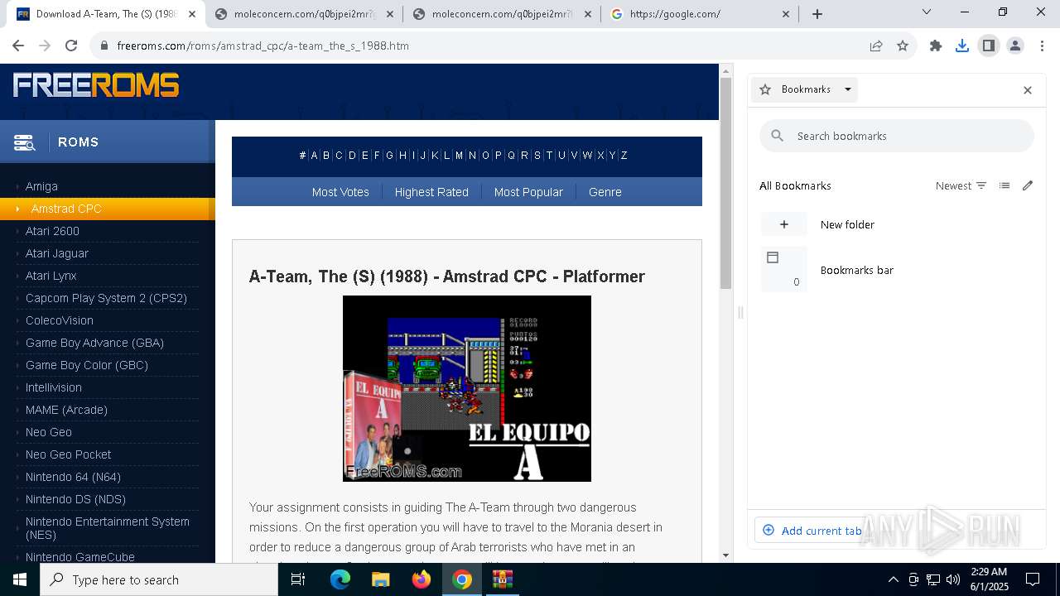This screenshot has width=1060, height=596.
Task: Open the Neo Geo category
Action: click(48, 432)
